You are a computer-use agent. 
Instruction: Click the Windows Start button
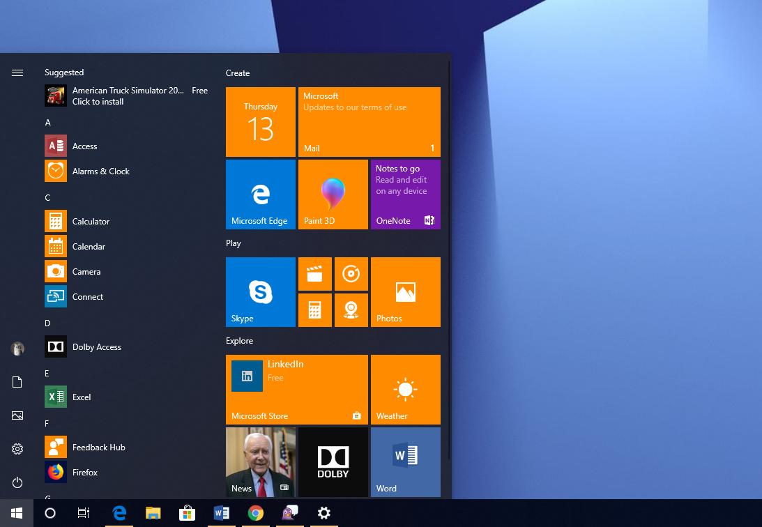pyautogui.click(x=17, y=513)
